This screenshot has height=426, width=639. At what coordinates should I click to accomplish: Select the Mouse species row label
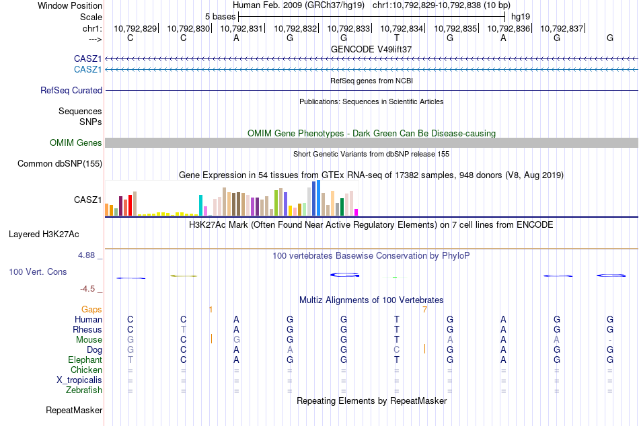pos(89,340)
